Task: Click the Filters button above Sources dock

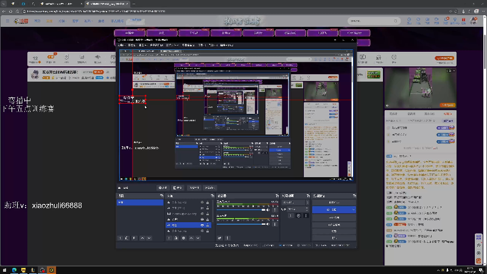Action: [x=178, y=188]
